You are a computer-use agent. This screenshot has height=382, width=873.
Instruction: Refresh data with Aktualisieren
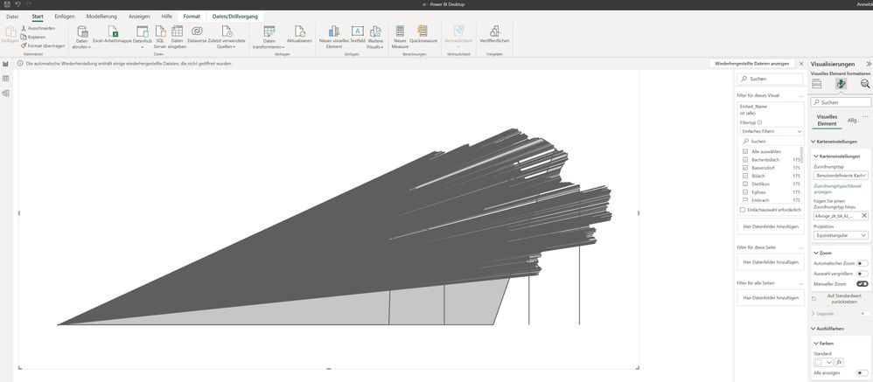[299, 34]
